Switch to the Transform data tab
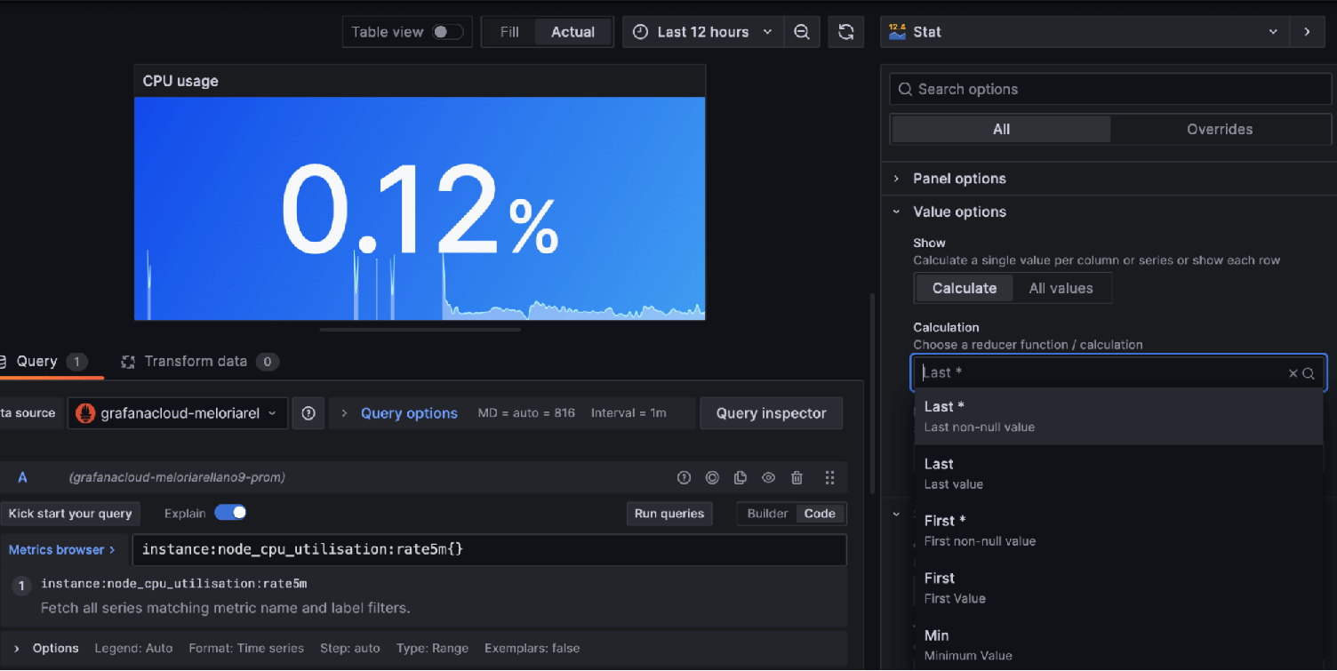This screenshot has height=671, width=1337. click(x=196, y=362)
